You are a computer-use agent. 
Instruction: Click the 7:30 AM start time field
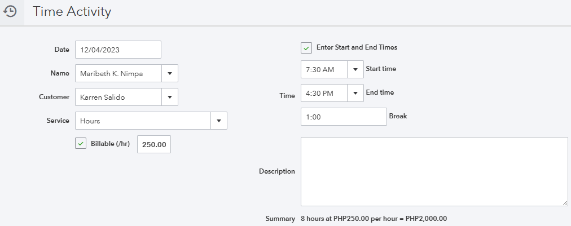(324, 70)
